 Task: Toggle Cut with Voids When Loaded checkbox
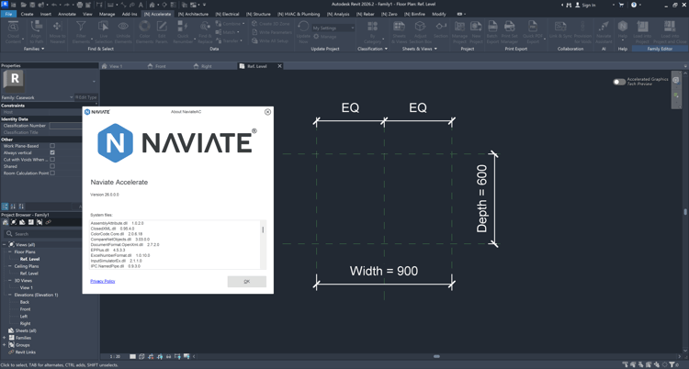coord(52,160)
